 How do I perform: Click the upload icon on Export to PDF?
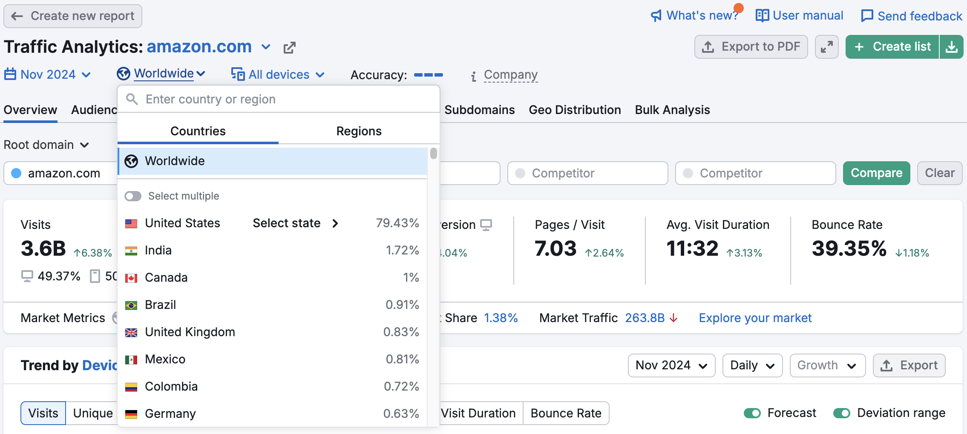coord(708,47)
